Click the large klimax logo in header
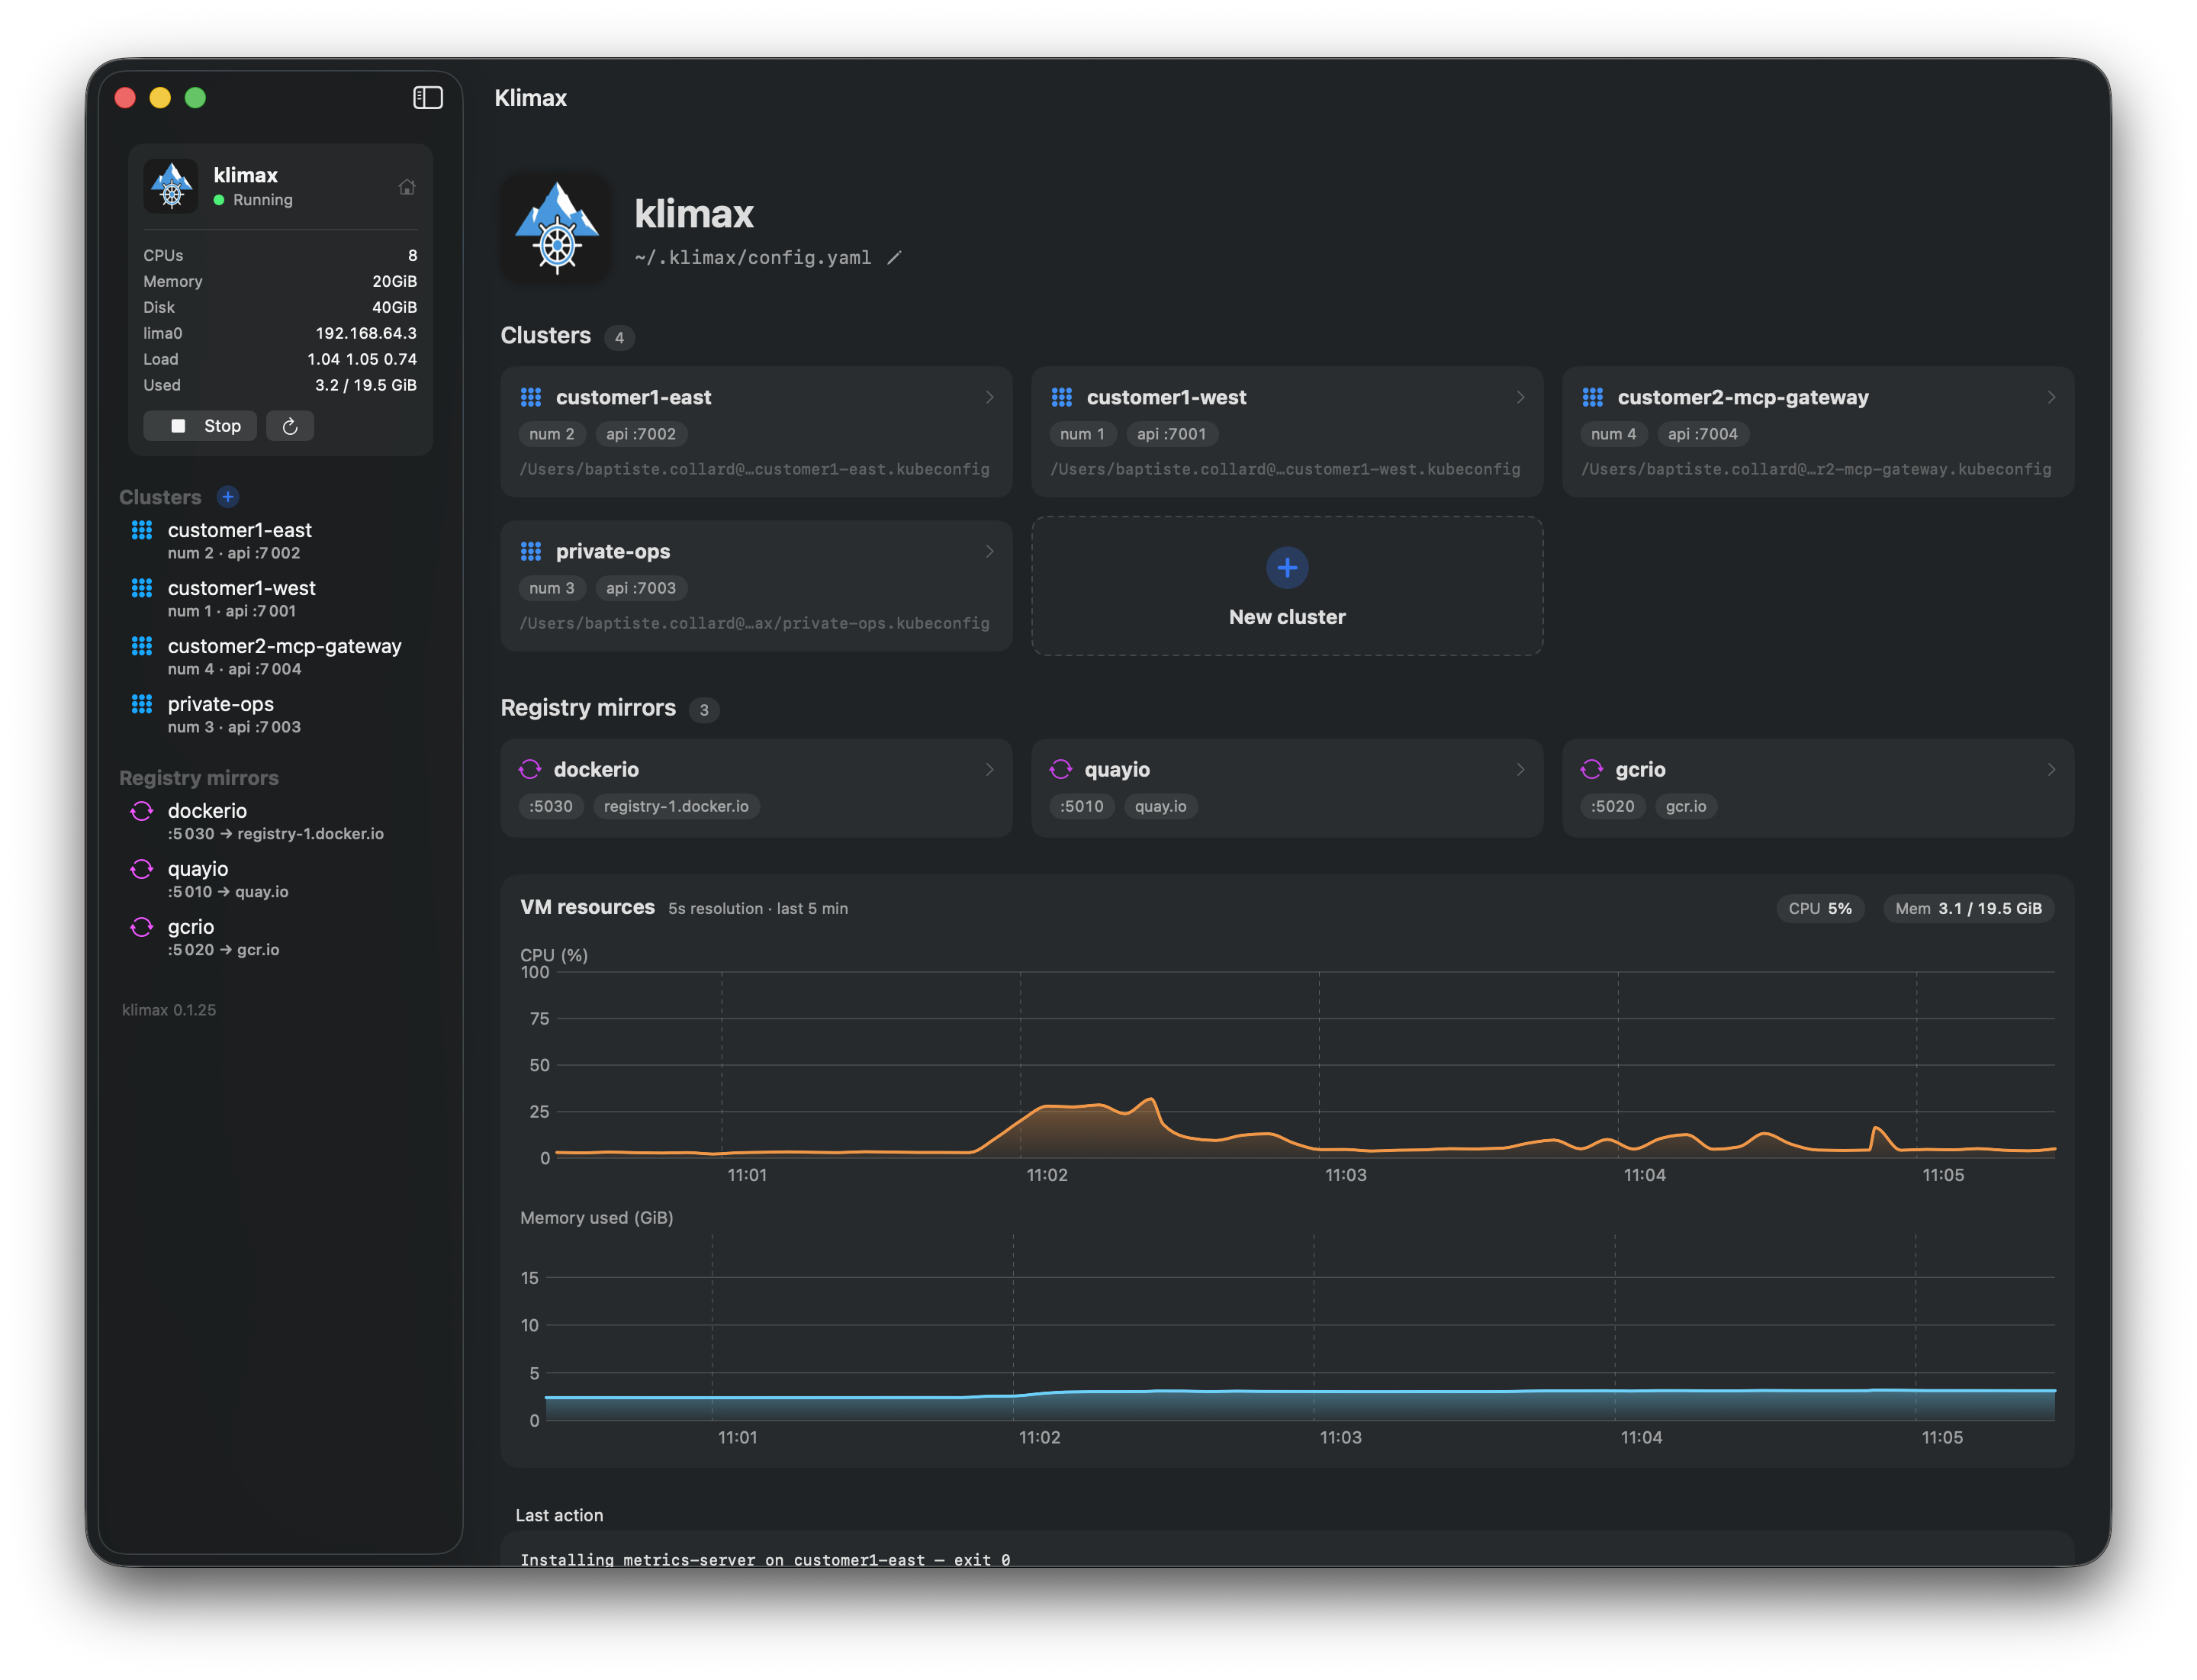Viewport: 2197px width, 1680px height. click(557, 228)
